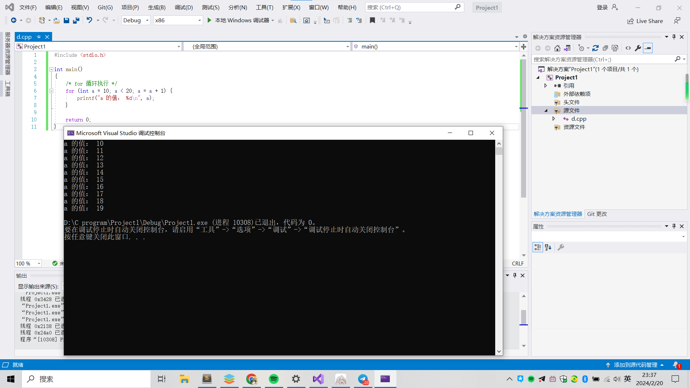Pin the 属性 panel
The width and height of the screenshot is (690, 388).
[x=674, y=226]
